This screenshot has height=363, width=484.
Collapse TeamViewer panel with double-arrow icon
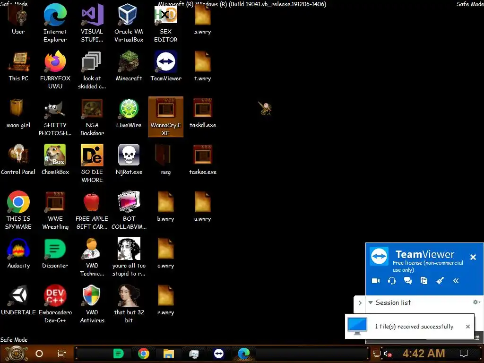[x=456, y=281]
